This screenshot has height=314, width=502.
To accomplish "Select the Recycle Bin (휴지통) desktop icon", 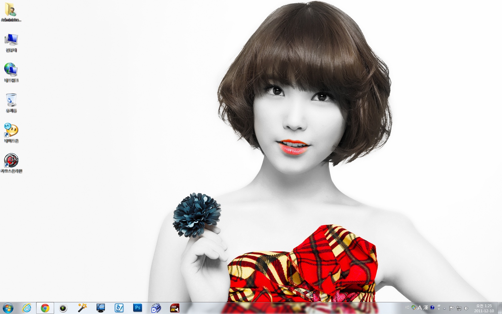I will click(x=11, y=103).
